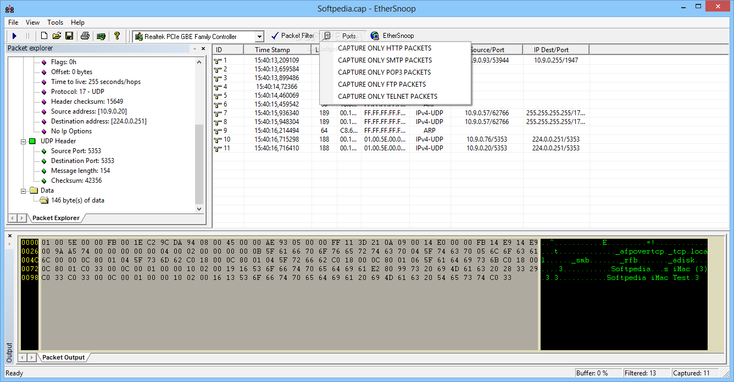Print packets using the printer icon

point(85,36)
